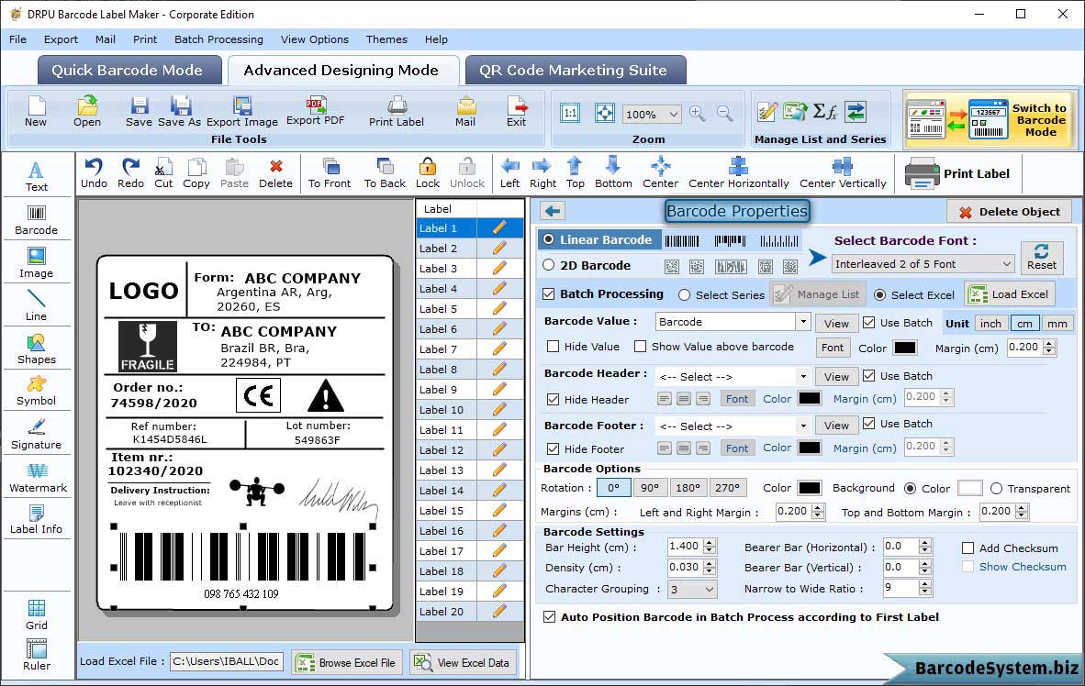Click the Zoom in magnifier

(x=698, y=114)
